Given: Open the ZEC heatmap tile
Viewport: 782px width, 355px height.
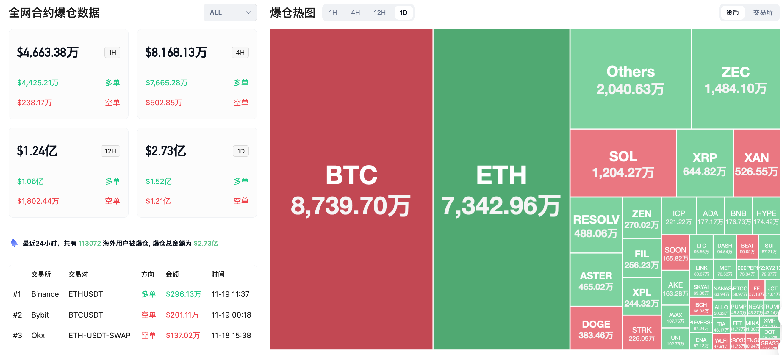Looking at the screenshot, I should pos(735,79).
